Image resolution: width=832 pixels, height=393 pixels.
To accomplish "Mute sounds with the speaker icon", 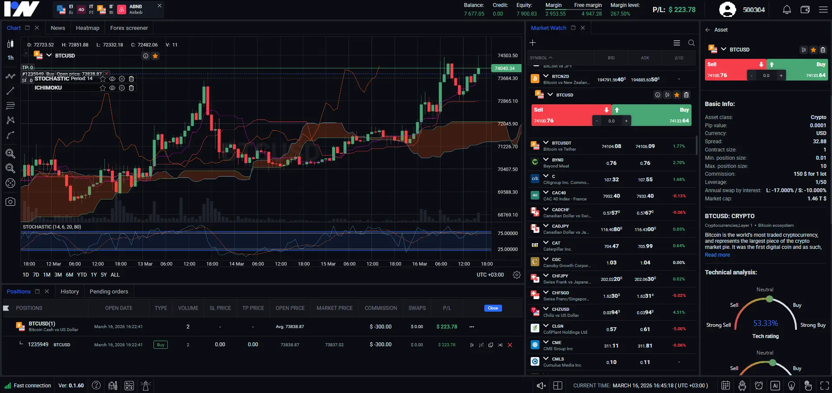I will click(x=541, y=385).
